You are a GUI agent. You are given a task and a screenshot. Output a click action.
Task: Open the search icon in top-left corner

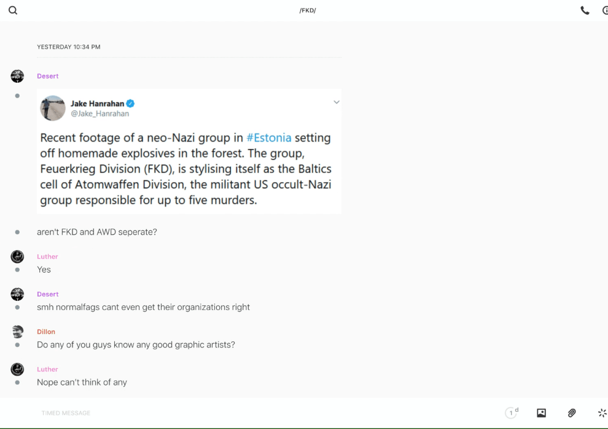tap(13, 10)
